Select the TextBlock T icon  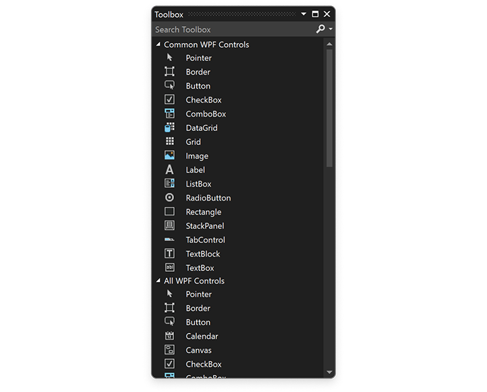[x=169, y=254]
